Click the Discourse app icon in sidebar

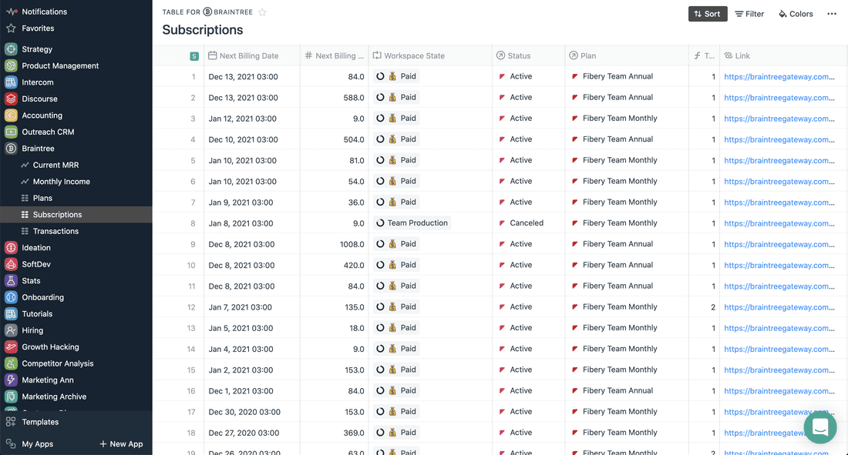click(11, 99)
